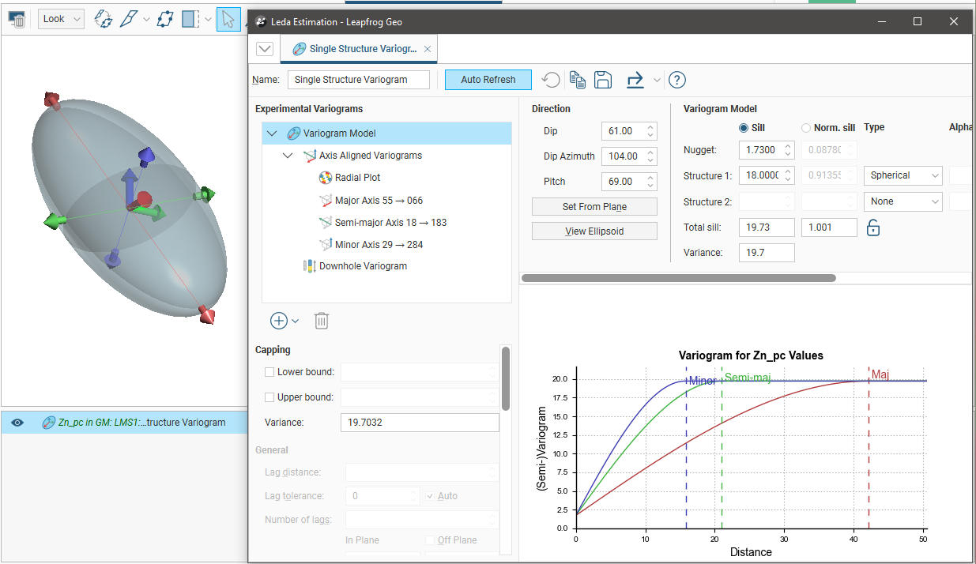Viewport: 976px width, 564px height.
Task: Enable the Lower bound capping checkbox
Action: [x=269, y=372]
